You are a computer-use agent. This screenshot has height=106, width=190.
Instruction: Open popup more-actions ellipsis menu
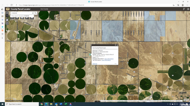115,64
